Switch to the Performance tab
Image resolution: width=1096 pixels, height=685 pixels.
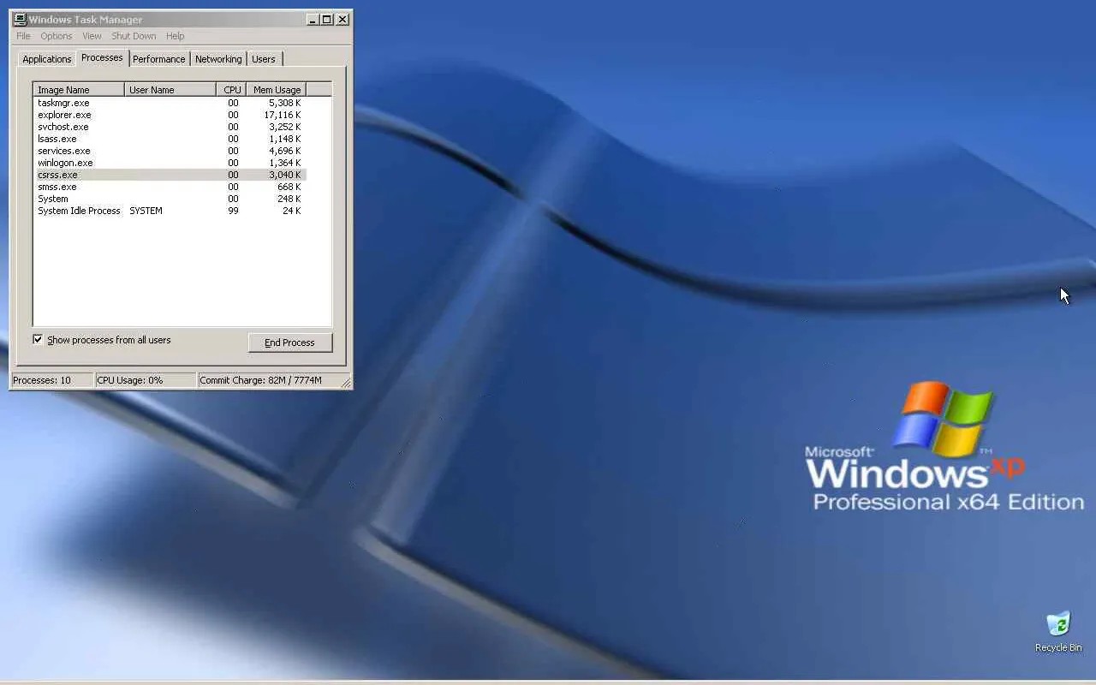pyautogui.click(x=158, y=59)
